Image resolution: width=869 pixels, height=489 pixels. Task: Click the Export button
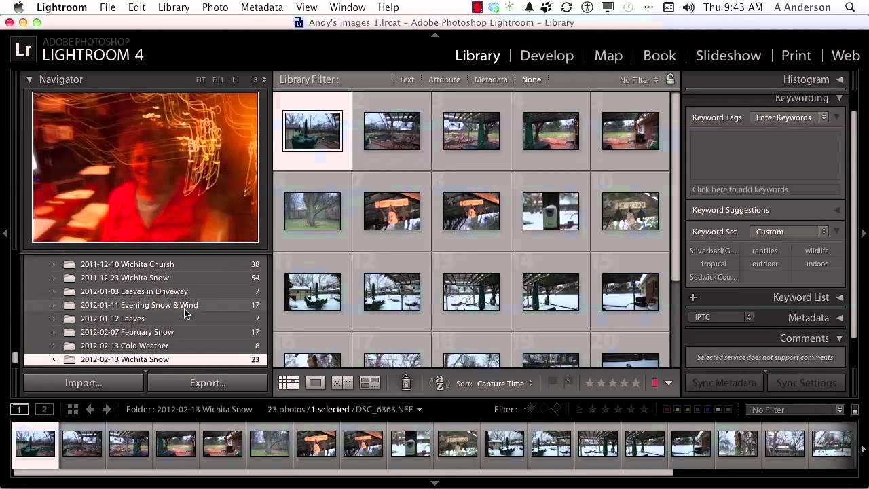tap(207, 382)
